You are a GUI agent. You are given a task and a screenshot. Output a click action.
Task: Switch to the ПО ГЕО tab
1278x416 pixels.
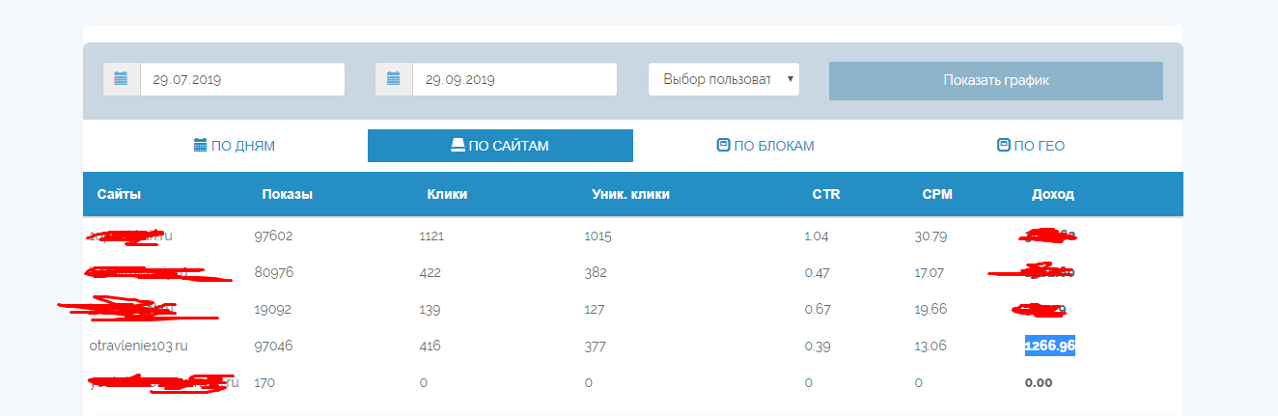(1031, 146)
